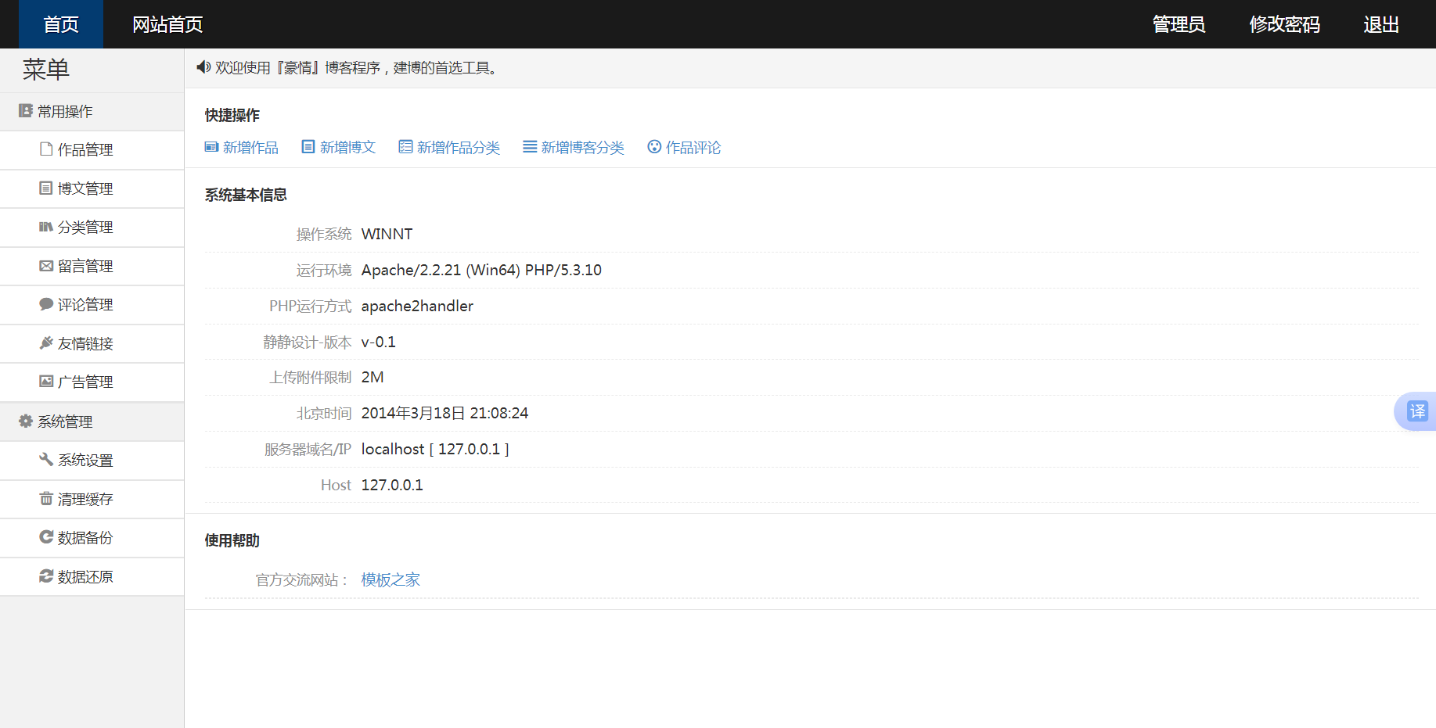Image resolution: width=1436 pixels, height=728 pixels.
Task: Open 数据备份 in the sidebar
Action: (x=85, y=538)
